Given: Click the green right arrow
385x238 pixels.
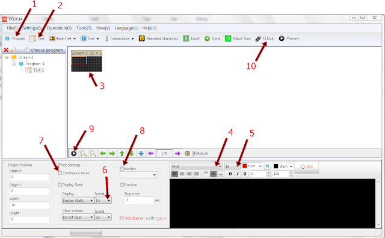Looking at the screenshot, I should (112, 154).
